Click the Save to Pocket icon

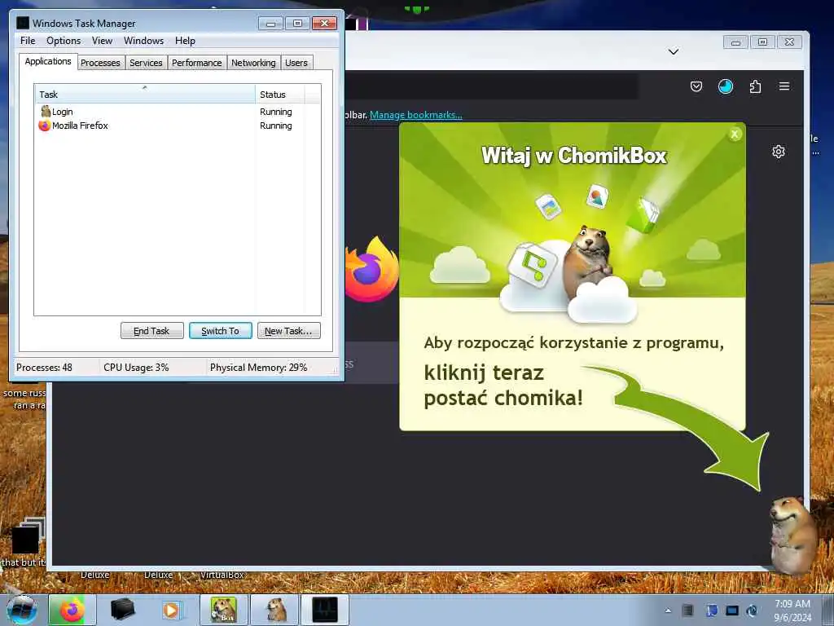(696, 86)
